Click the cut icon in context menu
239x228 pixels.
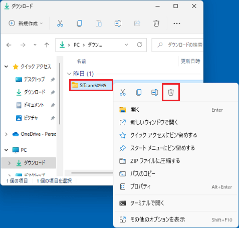[x=123, y=92]
